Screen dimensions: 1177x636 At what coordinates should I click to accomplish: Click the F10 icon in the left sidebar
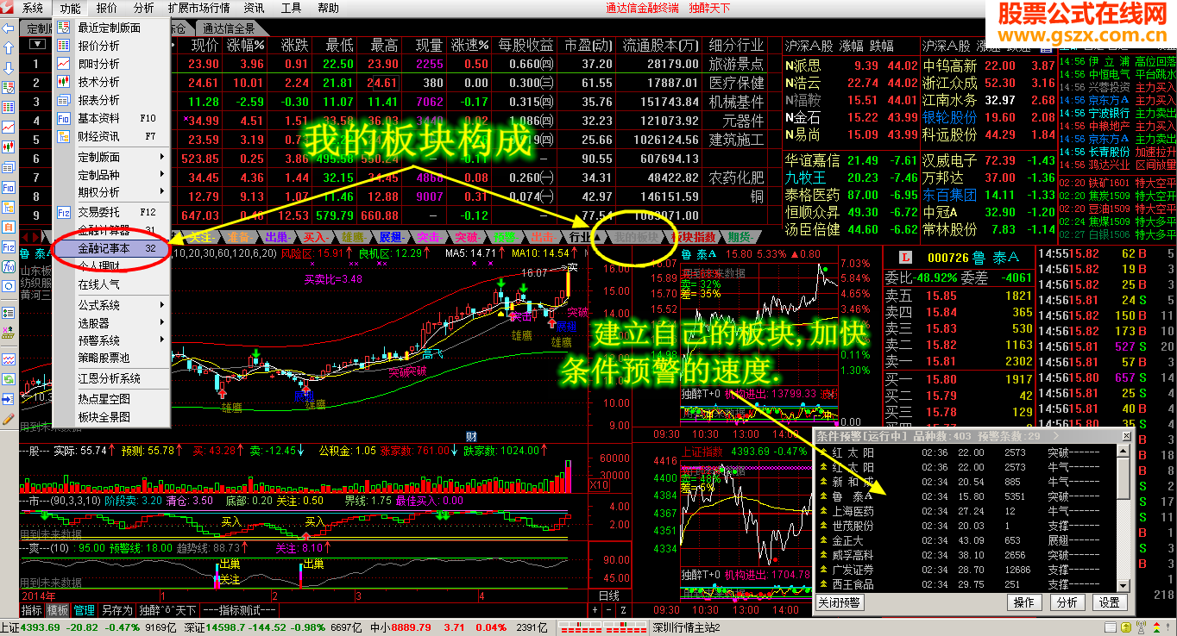click(8, 187)
